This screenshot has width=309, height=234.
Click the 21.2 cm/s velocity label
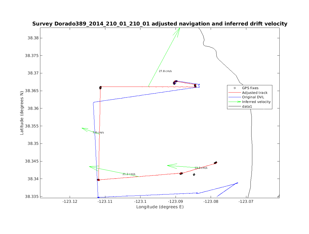coord(129,174)
